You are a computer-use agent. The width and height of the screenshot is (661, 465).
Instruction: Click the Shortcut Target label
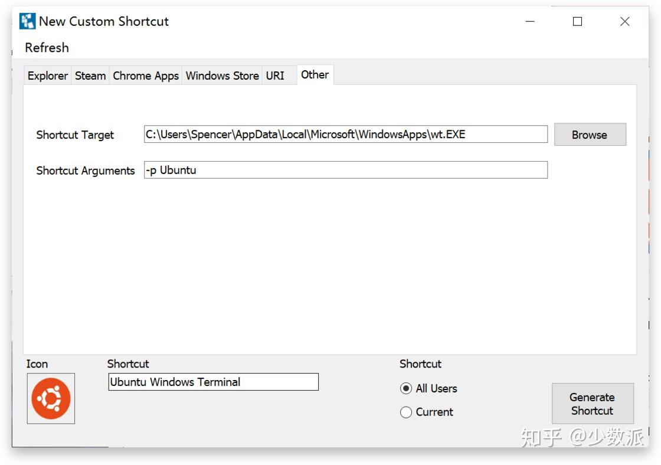[75, 135]
